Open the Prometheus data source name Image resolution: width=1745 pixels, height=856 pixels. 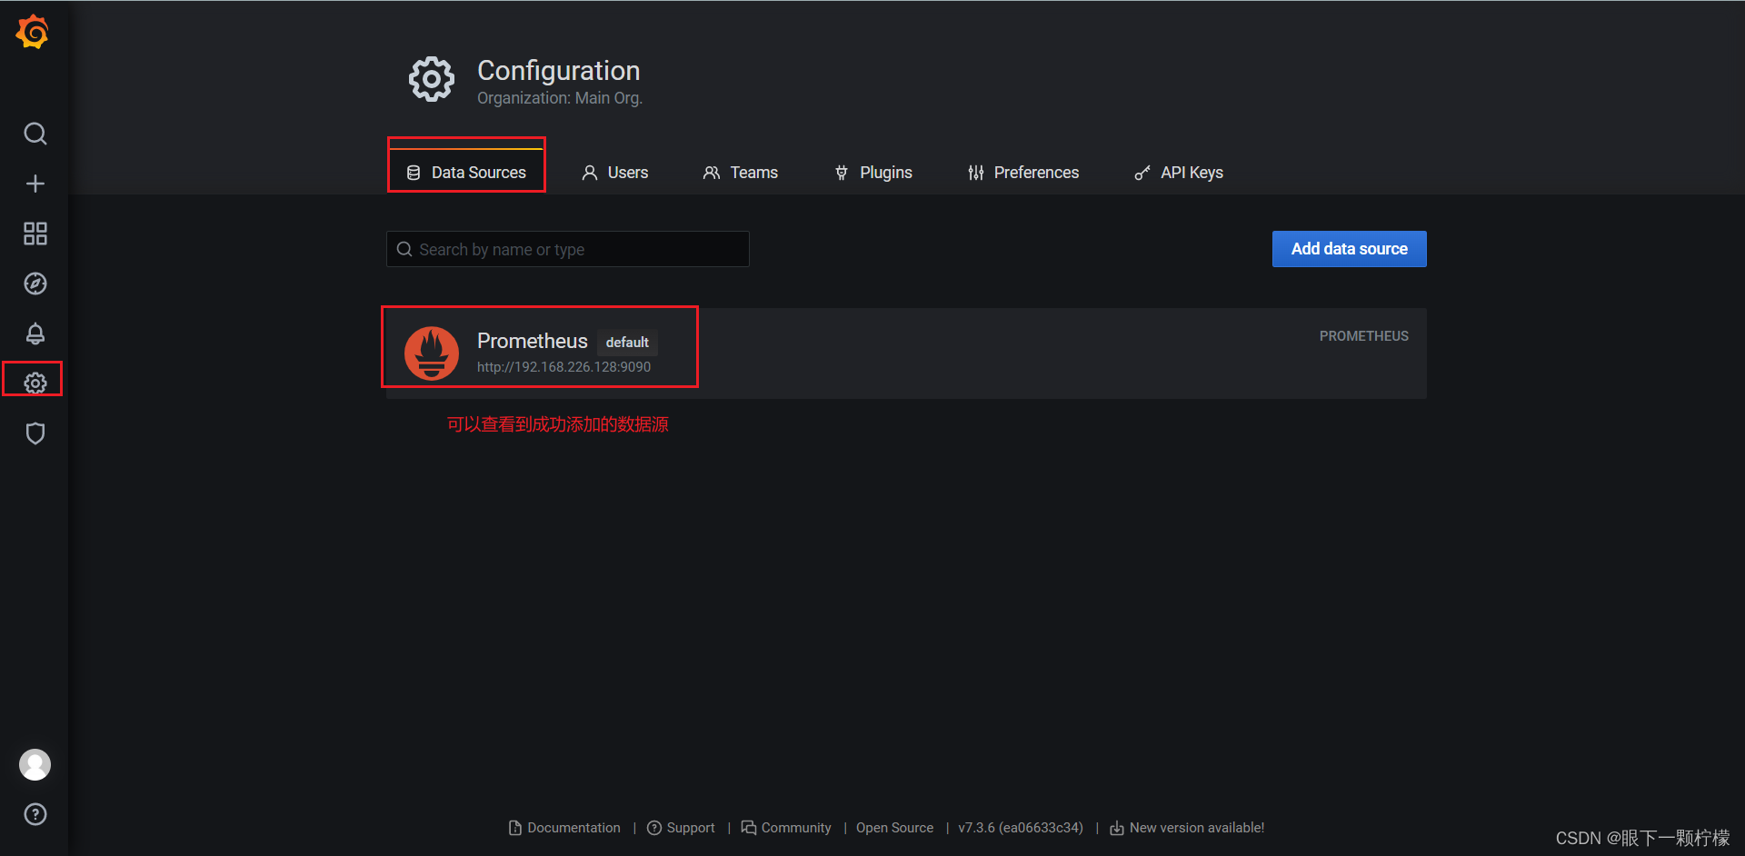[533, 341]
